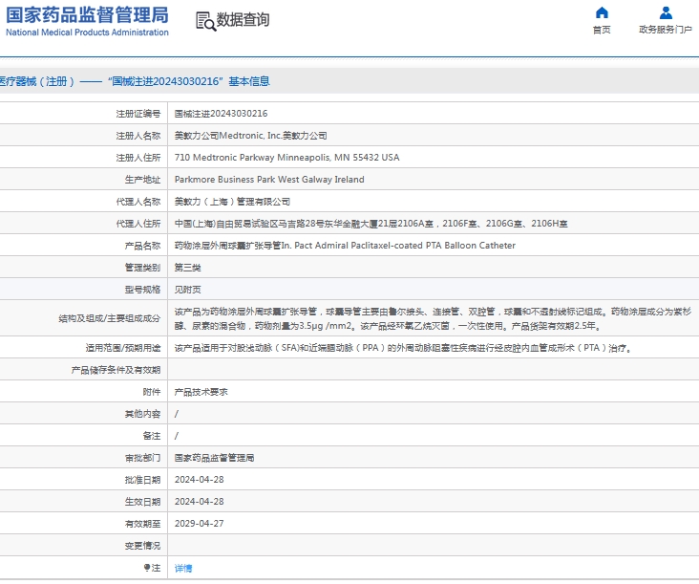This screenshot has height=584, width=699.
Task: Click the 首页 text label
Action: click(602, 30)
